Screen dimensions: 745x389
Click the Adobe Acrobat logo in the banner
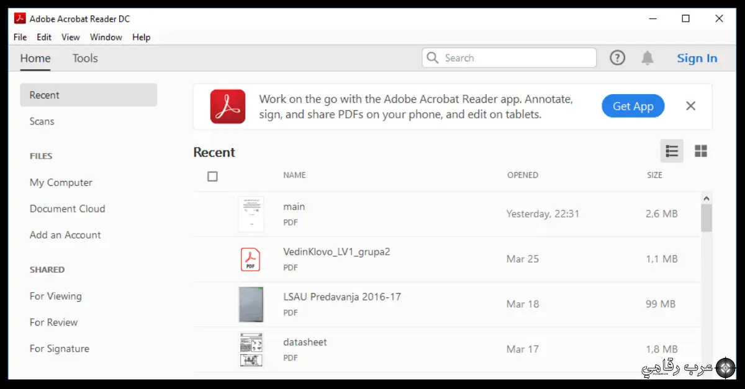click(x=227, y=105)
